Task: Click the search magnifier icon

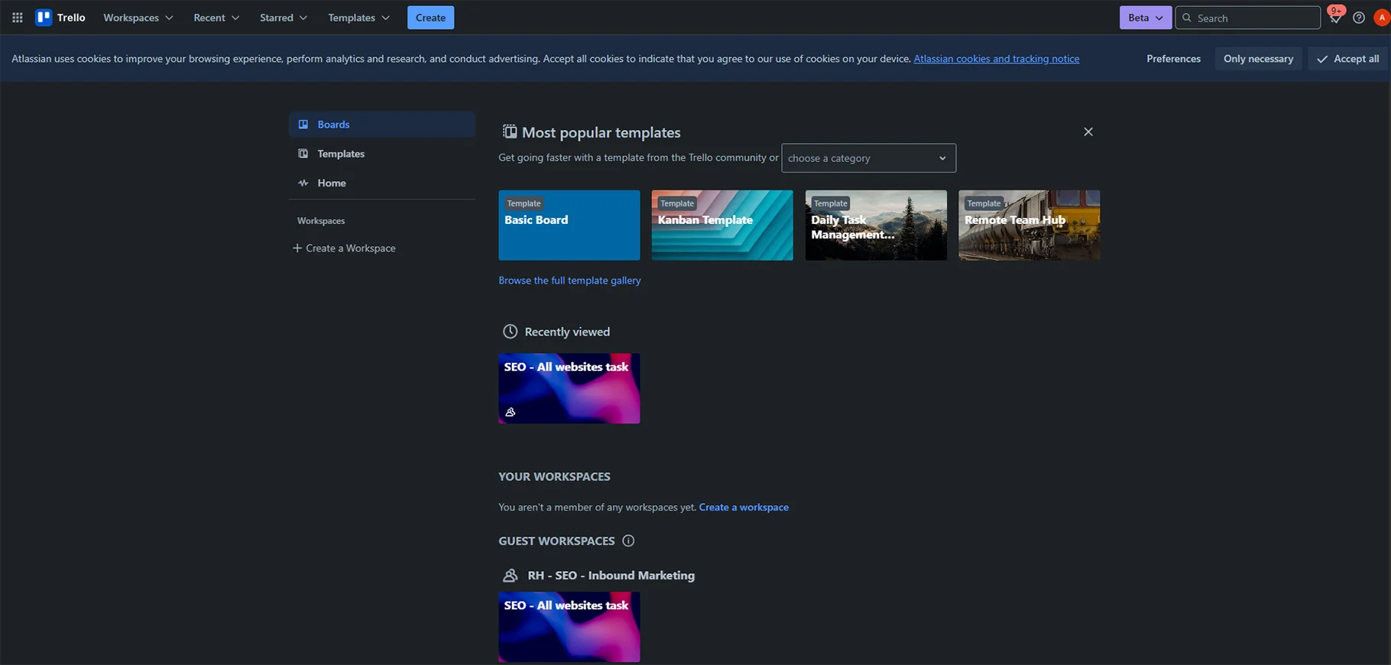Action: (x=1187, y=18)
